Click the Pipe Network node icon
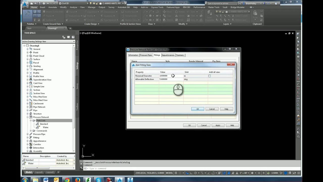 tap(31, 107)
